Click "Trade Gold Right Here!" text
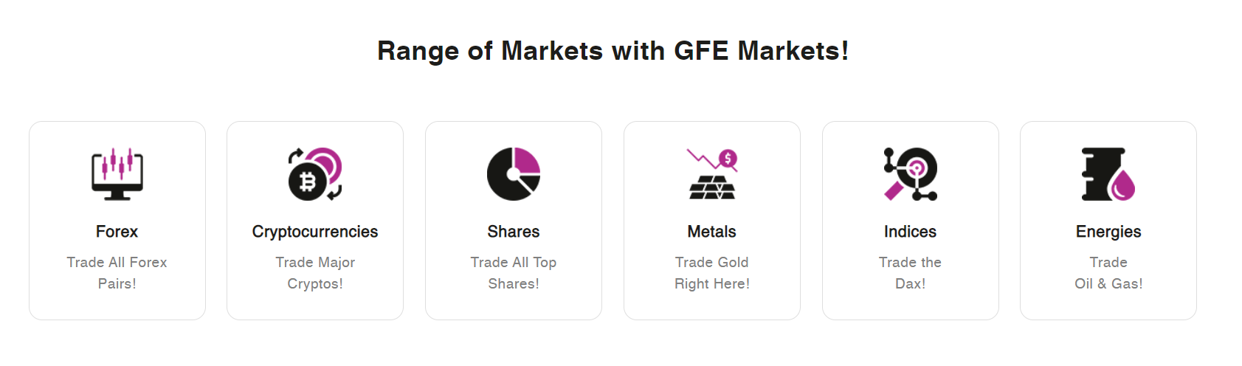 [712, 273]
